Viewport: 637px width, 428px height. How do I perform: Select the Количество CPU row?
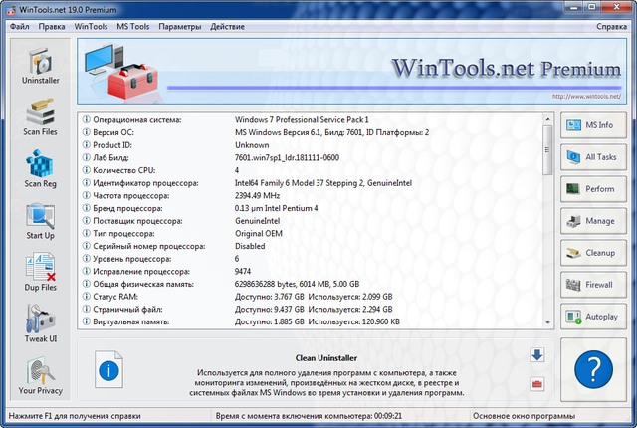click(x=310, y=170)
